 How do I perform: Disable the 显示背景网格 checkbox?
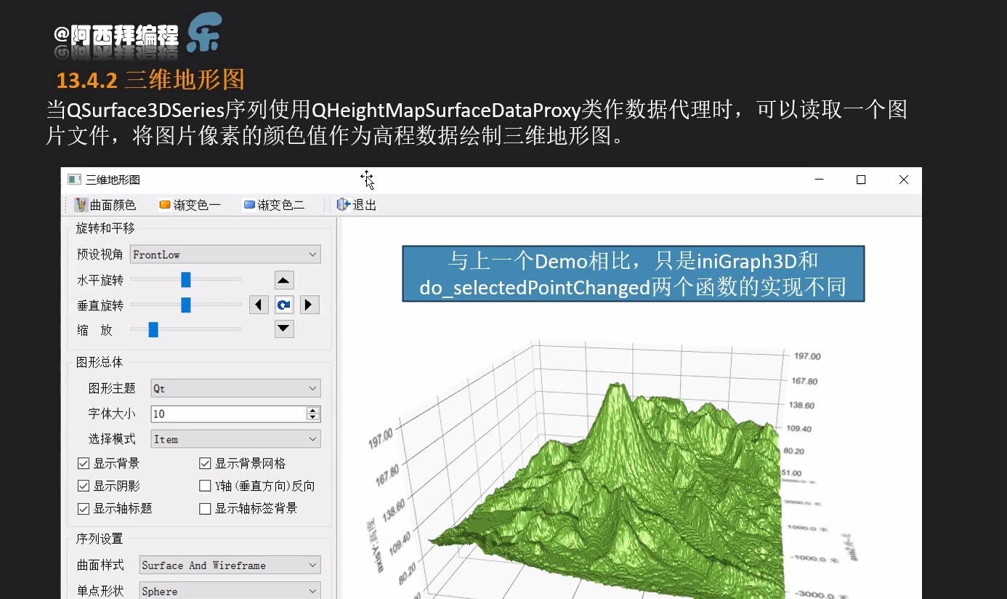pos(205,464)
